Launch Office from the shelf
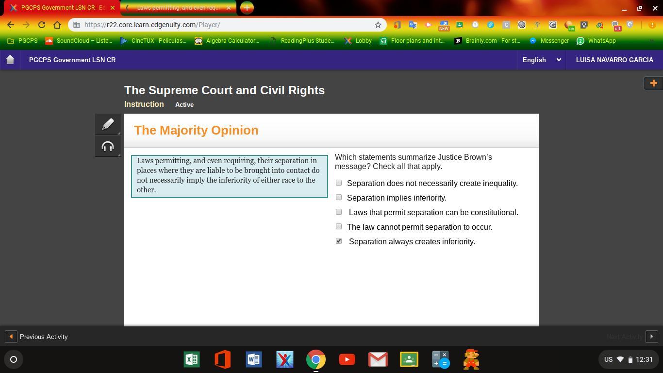 click(x=223, y=359)
